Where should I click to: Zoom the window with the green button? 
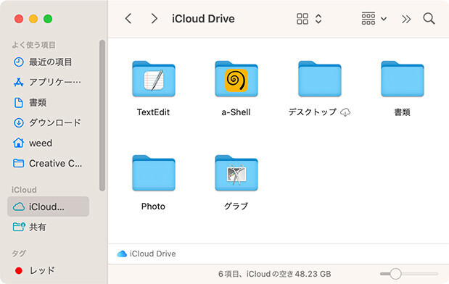coord(48,19)
